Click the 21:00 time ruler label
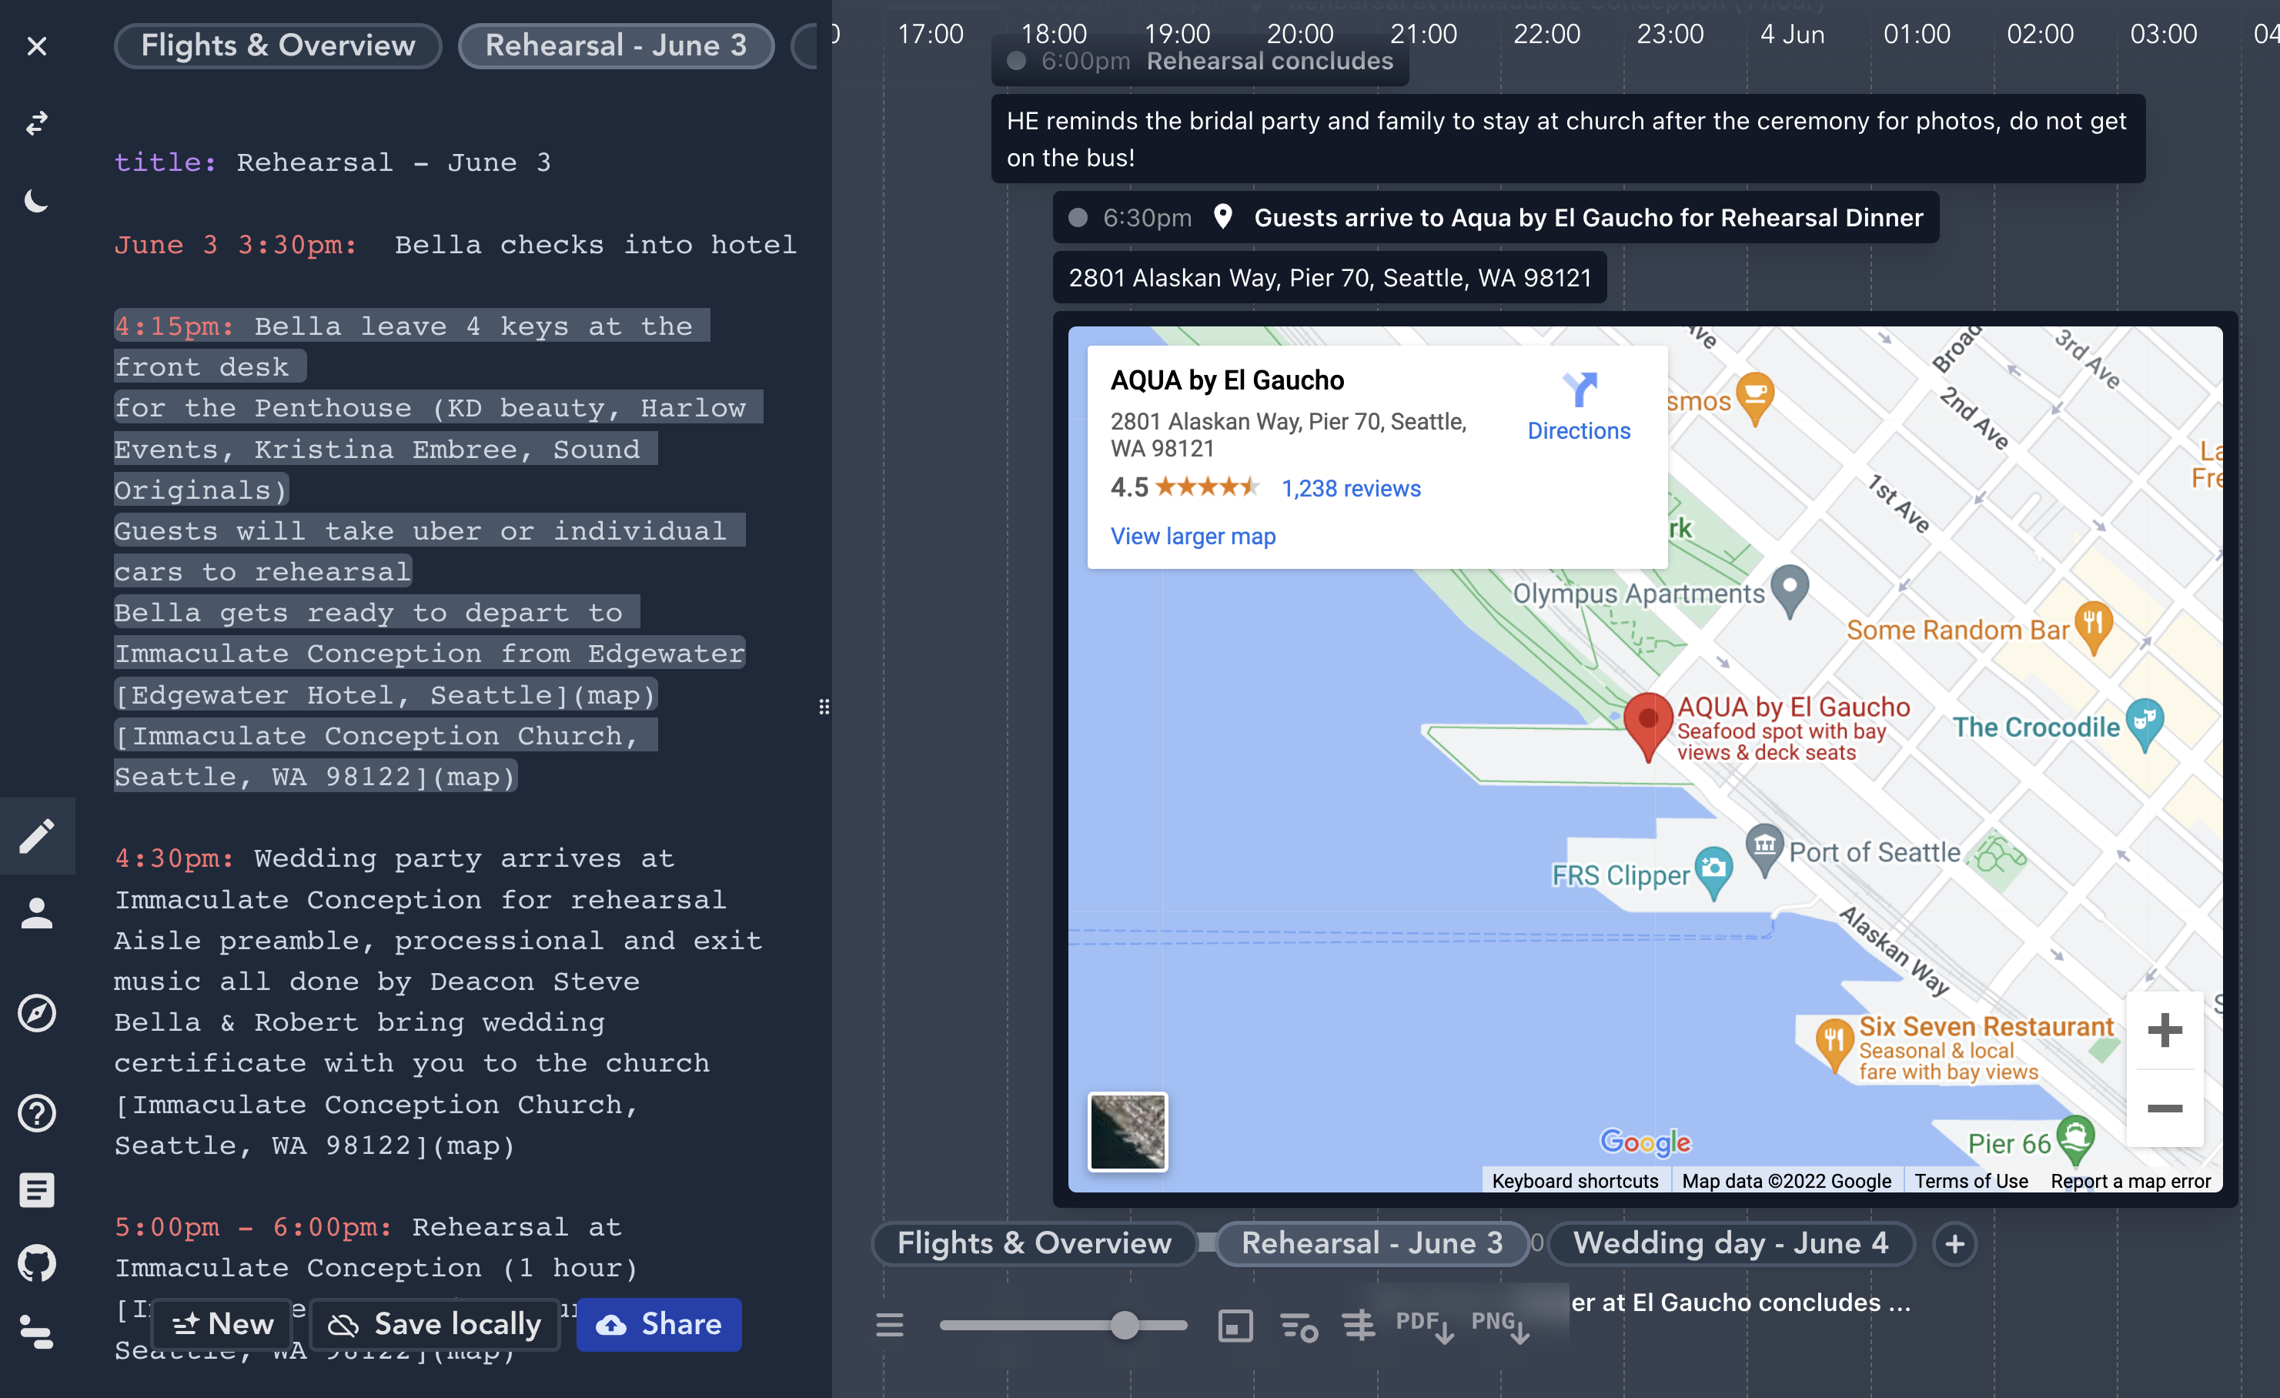This screenshot has height=1398, width=2280. pyautogui.click(x=1423, y=34)
